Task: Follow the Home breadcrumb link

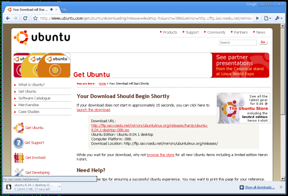Action: pyautogui.click(x=102, y=83)
